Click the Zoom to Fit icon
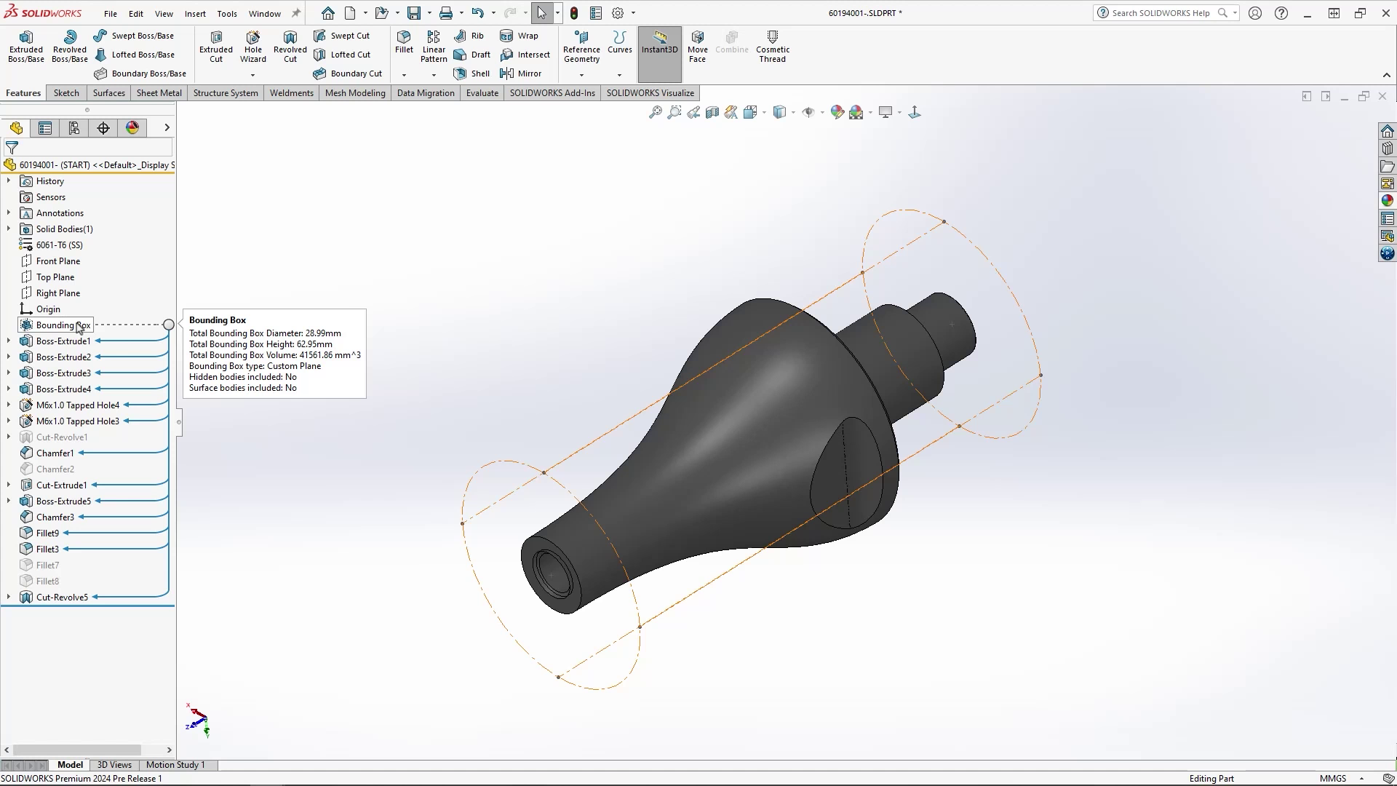Viewport: 1397px width, 786px height. click(655, 112)
